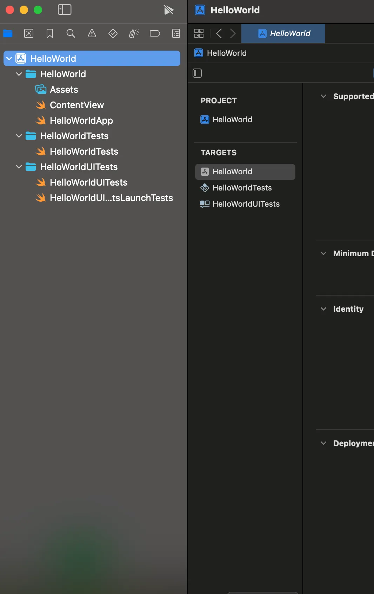This screenshot has height=594, width=374.
Task: Select the HelloWorldTests target
Action: pos(242,188)
